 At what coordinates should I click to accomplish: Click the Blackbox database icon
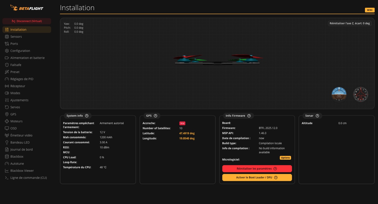coord(7,157)
